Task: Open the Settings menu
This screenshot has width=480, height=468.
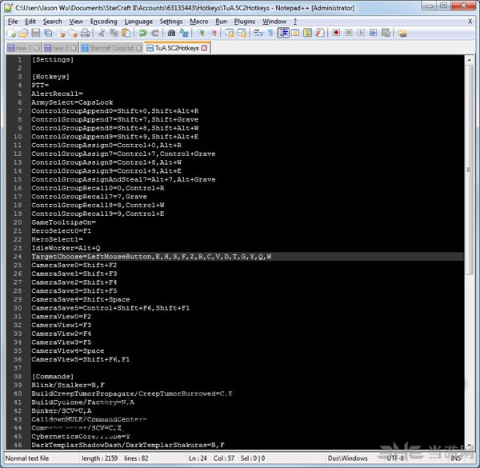Action: [x=171, y=22]
